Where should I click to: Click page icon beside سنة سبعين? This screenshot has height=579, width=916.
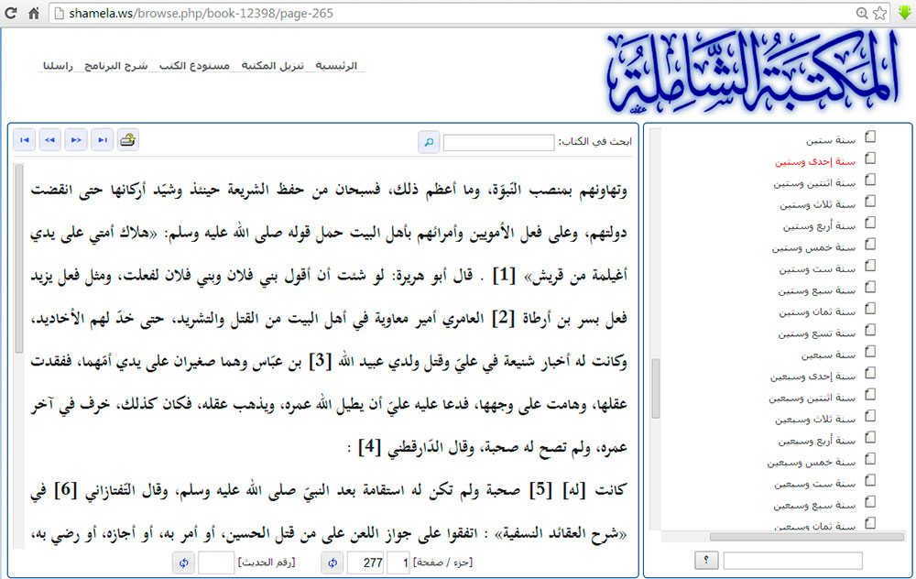870,352
